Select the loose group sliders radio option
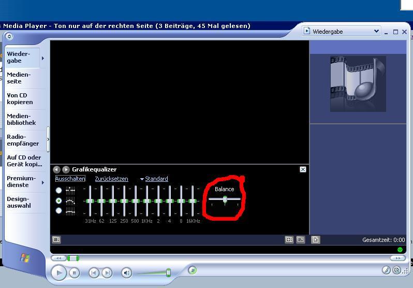This screenshot has height=288, width=413. (58, 201)
